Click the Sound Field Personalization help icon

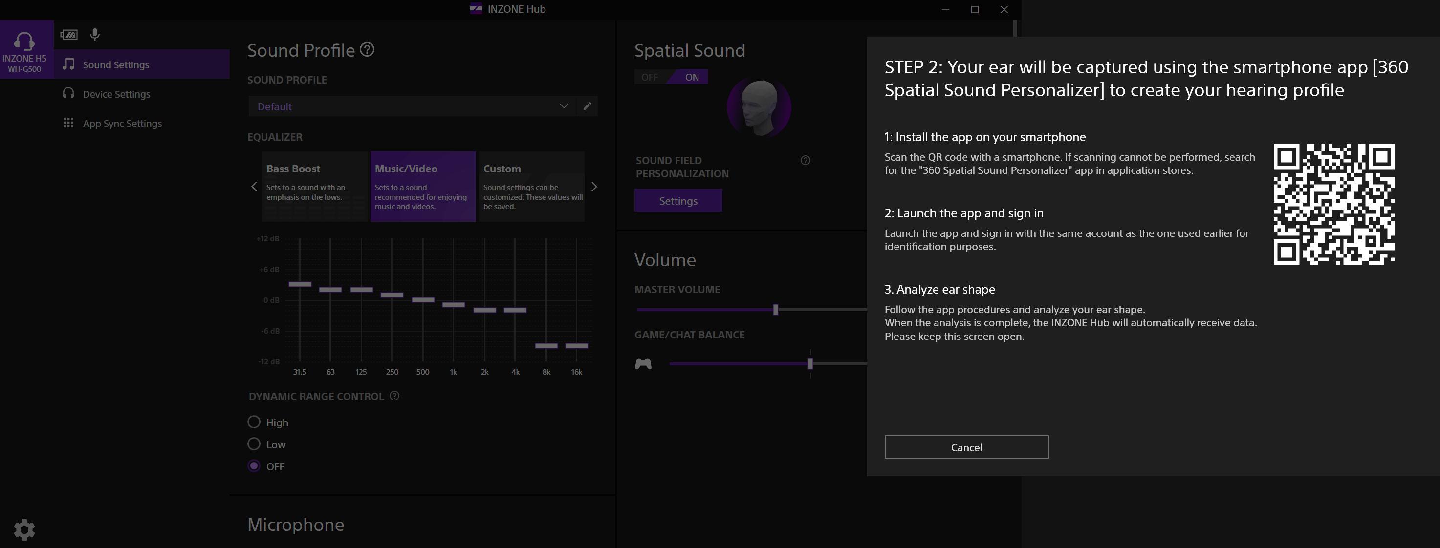[805, 160]
